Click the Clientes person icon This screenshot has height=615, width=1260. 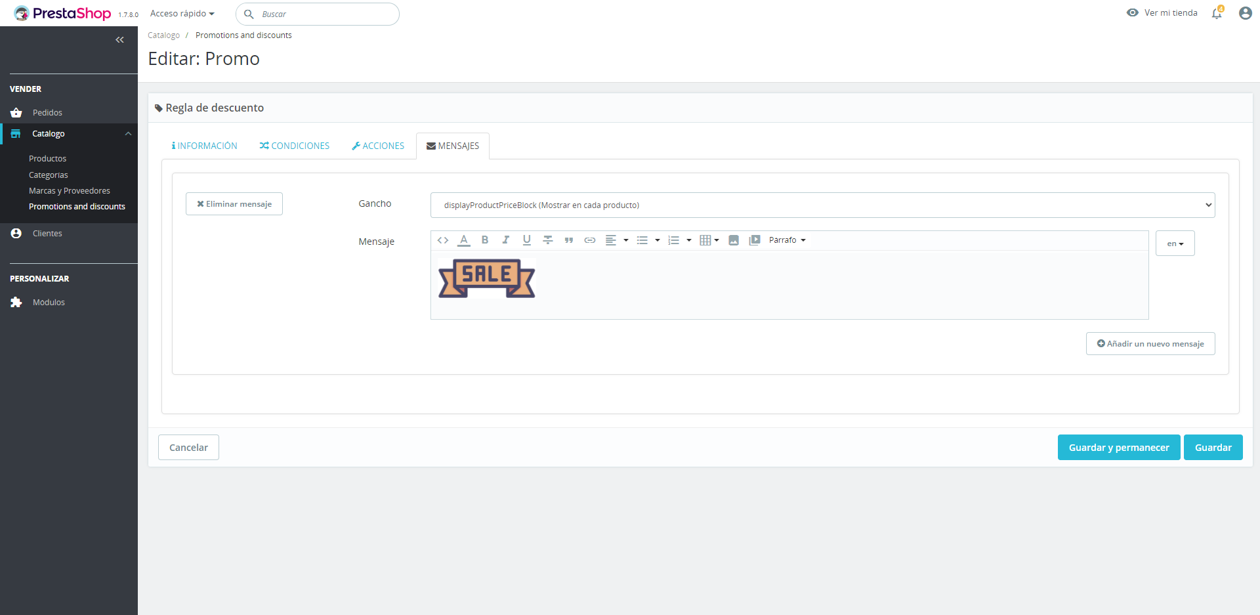click(x=16, y=234)
